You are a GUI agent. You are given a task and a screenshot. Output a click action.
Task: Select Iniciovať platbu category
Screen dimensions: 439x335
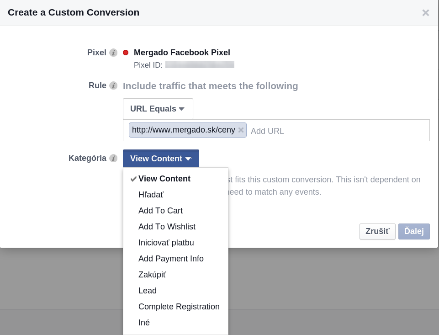[166, 243]
